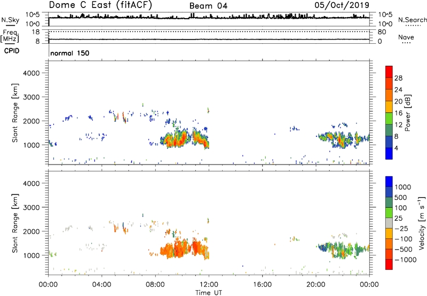Click the 'Dome C East (fitACF)' title
Image resolution: width=427 pixels, height=296 pixels.
[100, 5]
